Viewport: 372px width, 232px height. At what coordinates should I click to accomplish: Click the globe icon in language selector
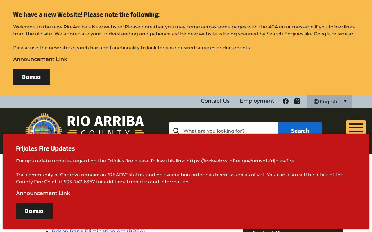pos(316,101)
